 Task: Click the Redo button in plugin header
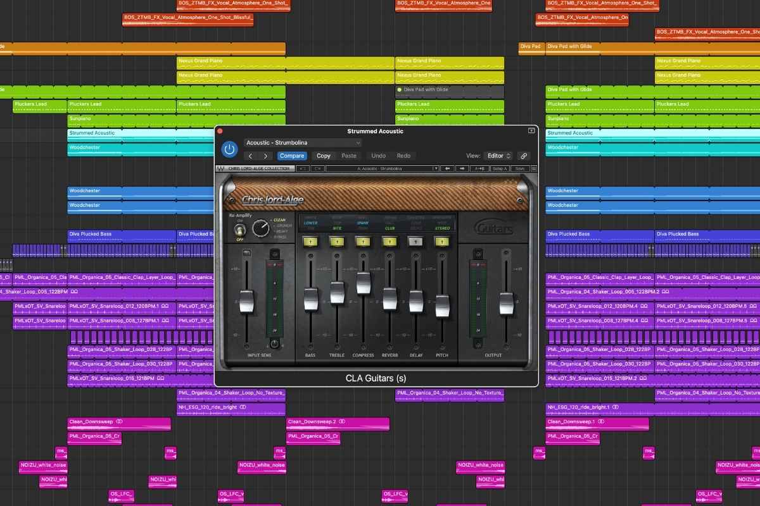pyautogui.click(x=403, y=156)
